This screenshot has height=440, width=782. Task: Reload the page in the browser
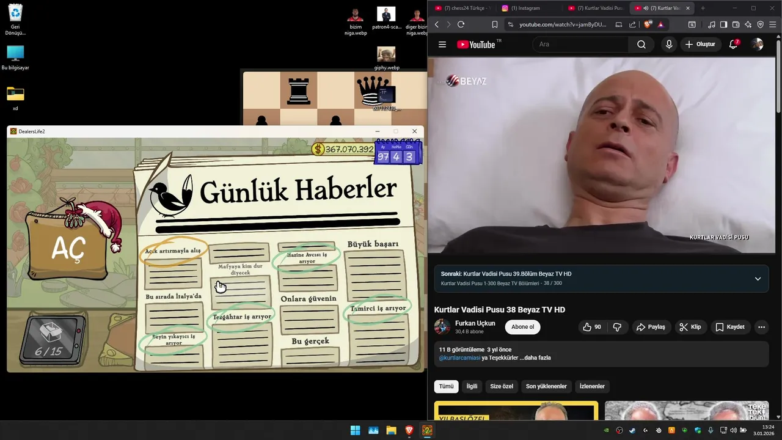[461, 24]
